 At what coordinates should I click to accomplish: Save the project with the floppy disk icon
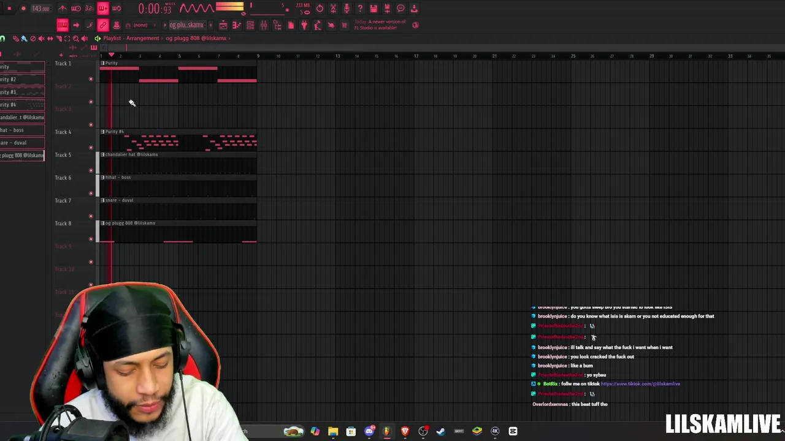(373, 9)
